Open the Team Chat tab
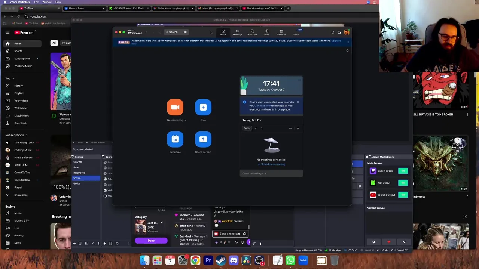 [x=252, y=33]
